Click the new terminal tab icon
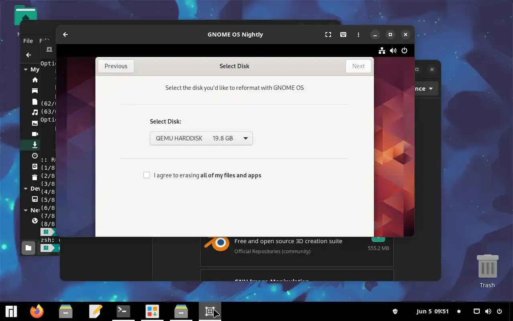Image resolution: width=513 pixels, height=321 pixels. tap(49, 49)
